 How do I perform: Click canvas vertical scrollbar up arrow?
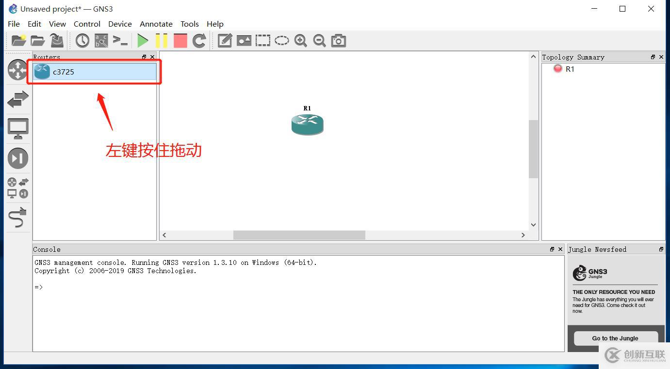point(533,57)
